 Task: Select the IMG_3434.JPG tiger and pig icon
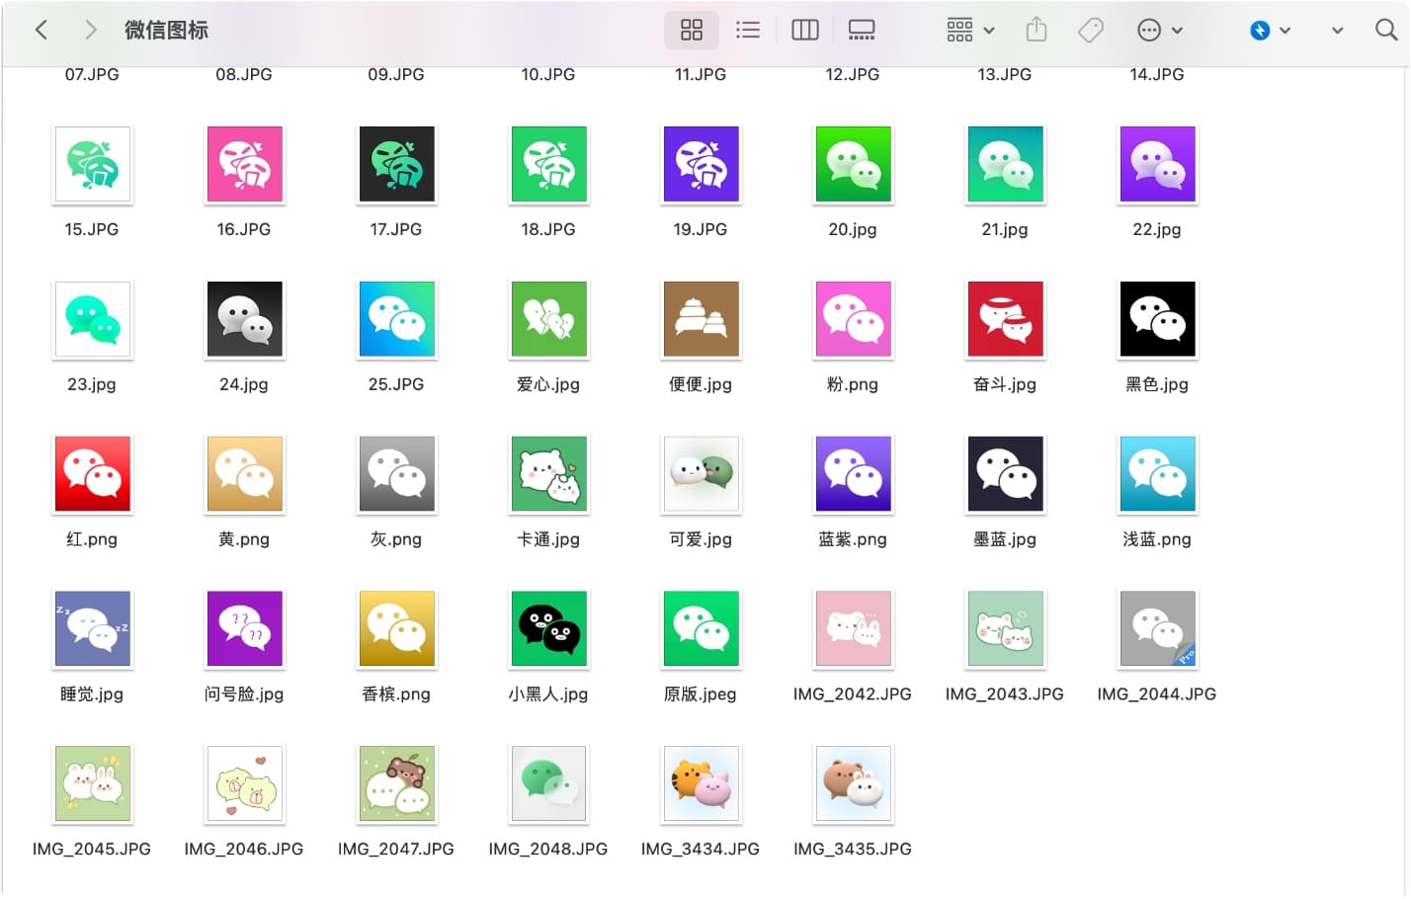click(701, 784)
